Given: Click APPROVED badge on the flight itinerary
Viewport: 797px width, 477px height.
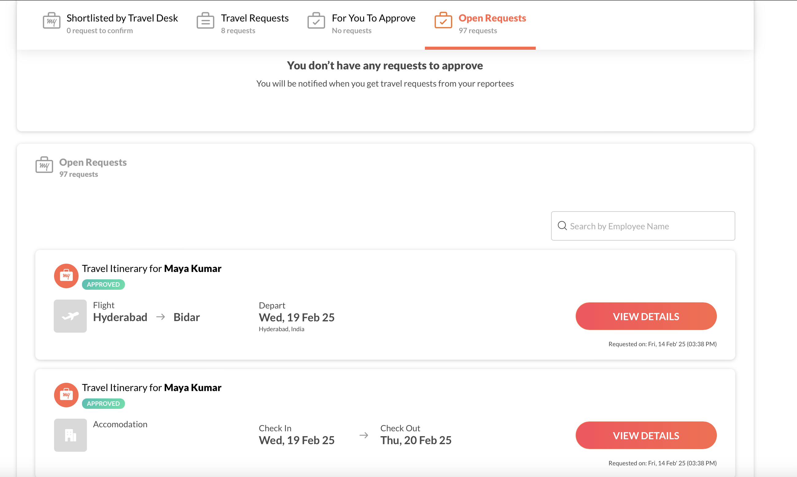Looking at the screenshot, I should 103,285.
